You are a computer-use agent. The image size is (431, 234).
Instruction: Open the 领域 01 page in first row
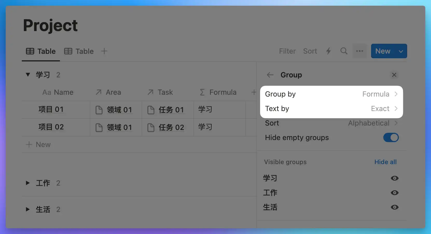(119, 110)
